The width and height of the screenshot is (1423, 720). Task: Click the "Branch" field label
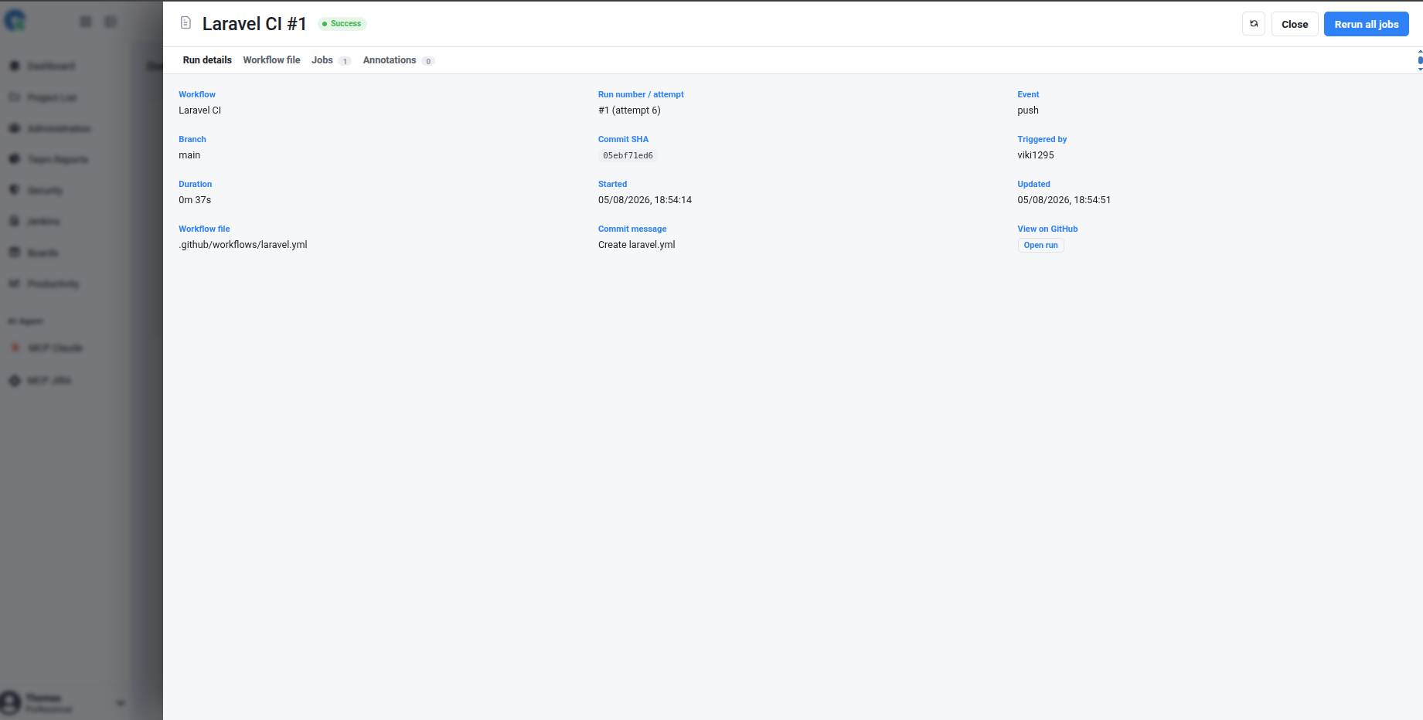pos(192,139)
